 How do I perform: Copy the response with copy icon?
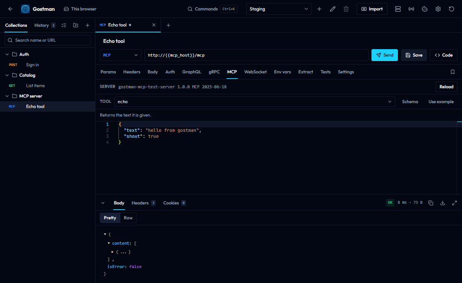coord(431,203)
